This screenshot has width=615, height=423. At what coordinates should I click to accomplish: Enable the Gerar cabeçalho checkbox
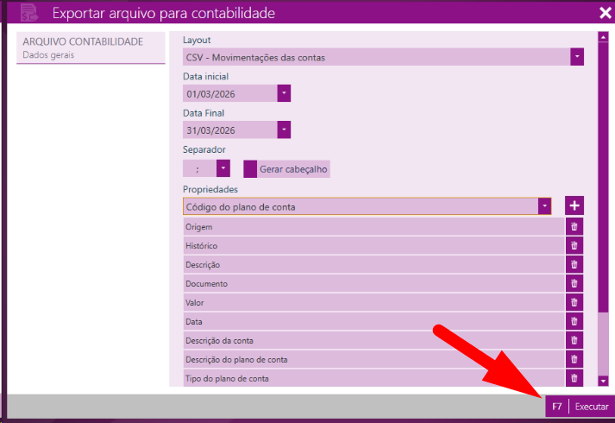[x=250, y=169]
